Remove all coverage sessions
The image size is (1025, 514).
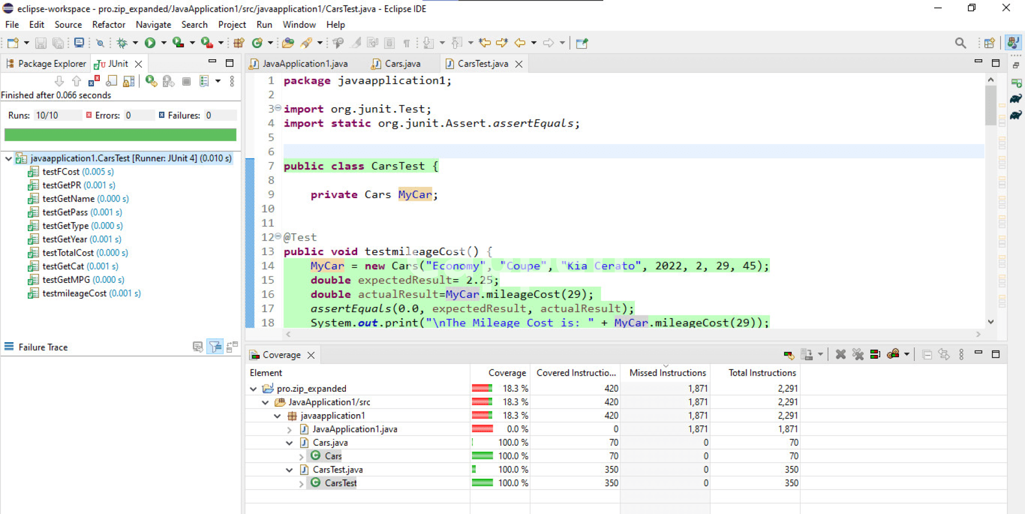[x=858, y=354]
